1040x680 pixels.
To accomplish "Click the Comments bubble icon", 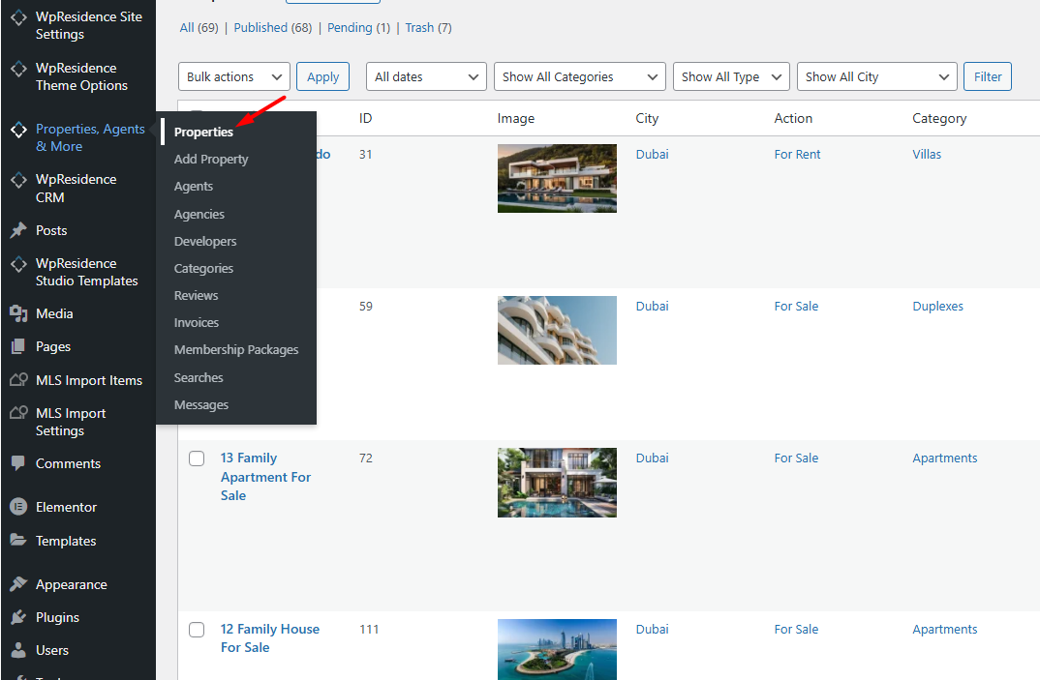I will pos(17,463).
